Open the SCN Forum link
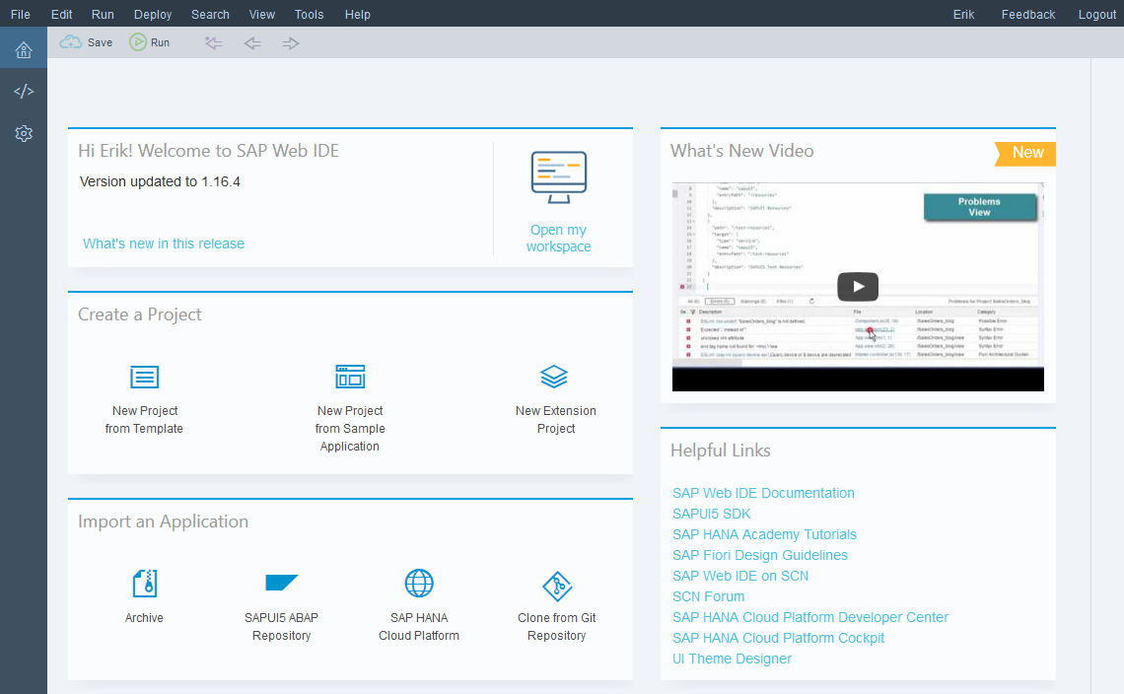 [x=708, y=597]
